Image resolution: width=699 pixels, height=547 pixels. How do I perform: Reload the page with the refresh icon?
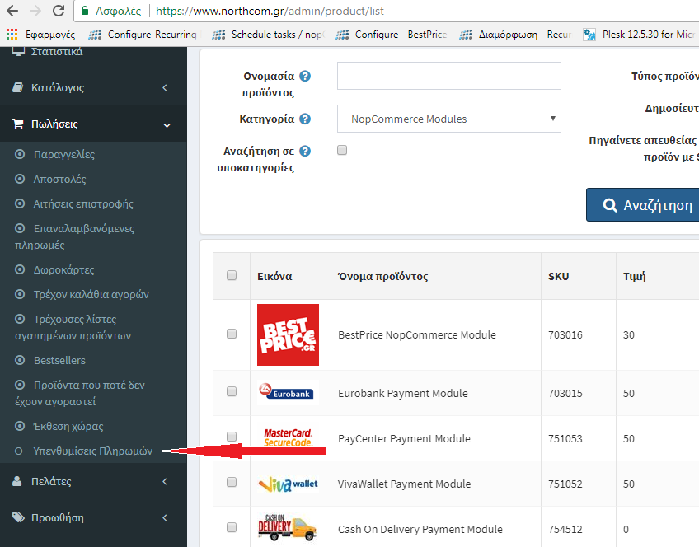pos(59,11)
